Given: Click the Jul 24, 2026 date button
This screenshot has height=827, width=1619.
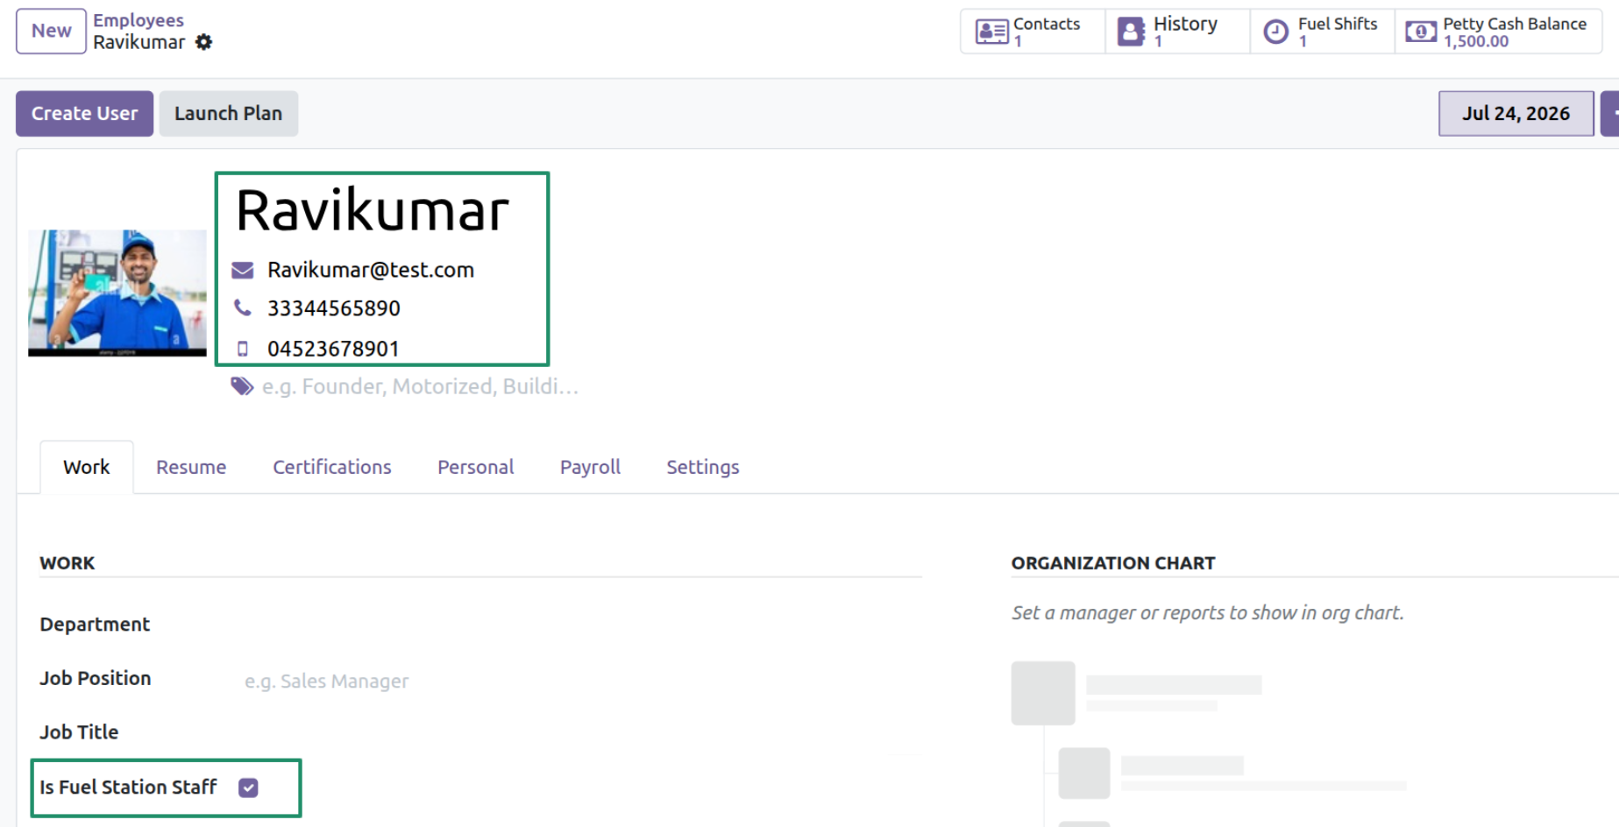Looking at the screenshot, I should pyautogui.click(x=1516, y=114).
